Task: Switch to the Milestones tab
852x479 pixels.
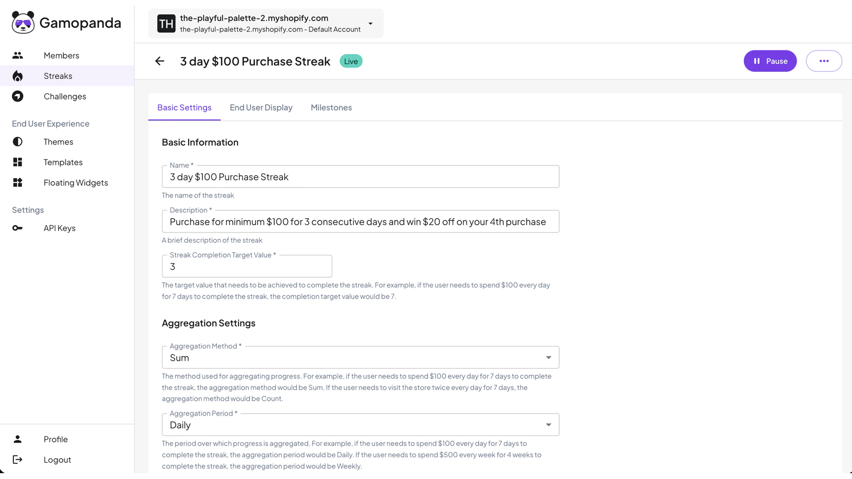Action: point(331,108)
